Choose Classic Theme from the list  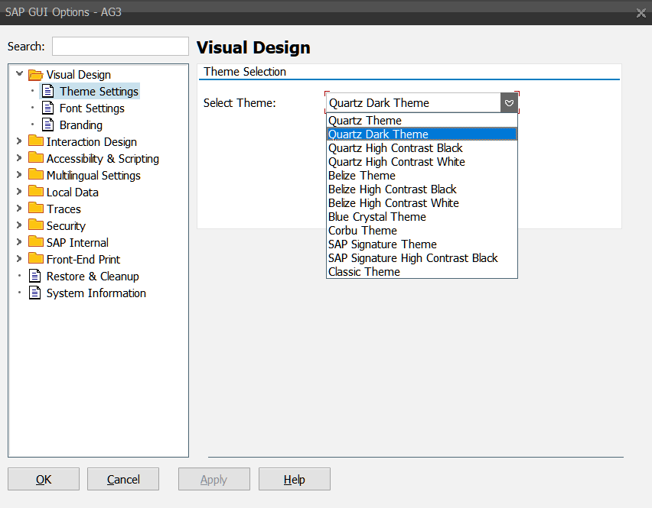422,271
